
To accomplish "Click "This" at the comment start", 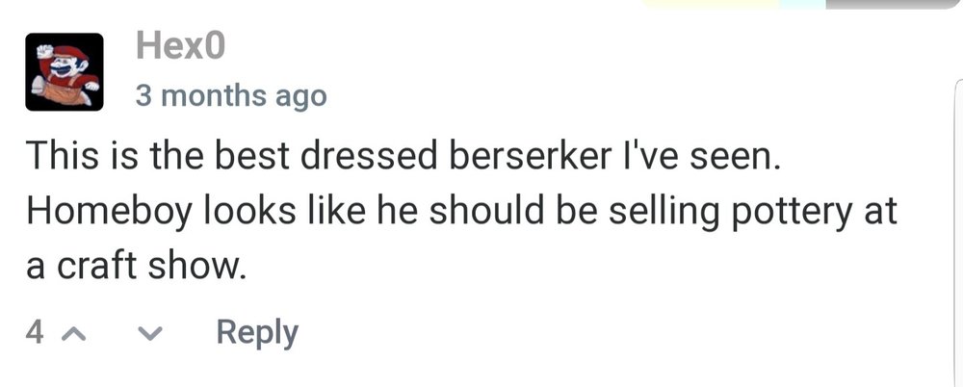I will pos(57,157).
